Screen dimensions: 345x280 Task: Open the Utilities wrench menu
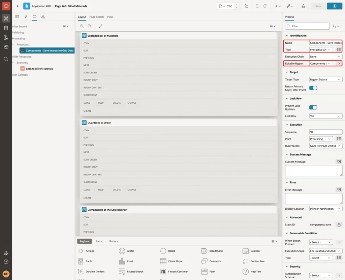(x=290, y=6)
